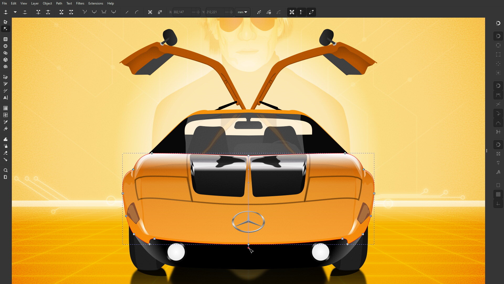The height and width of the screenshot is (284, 504).
Task: Toggle snap to guides
Action: pyautogui.click(x=498, y=204)
